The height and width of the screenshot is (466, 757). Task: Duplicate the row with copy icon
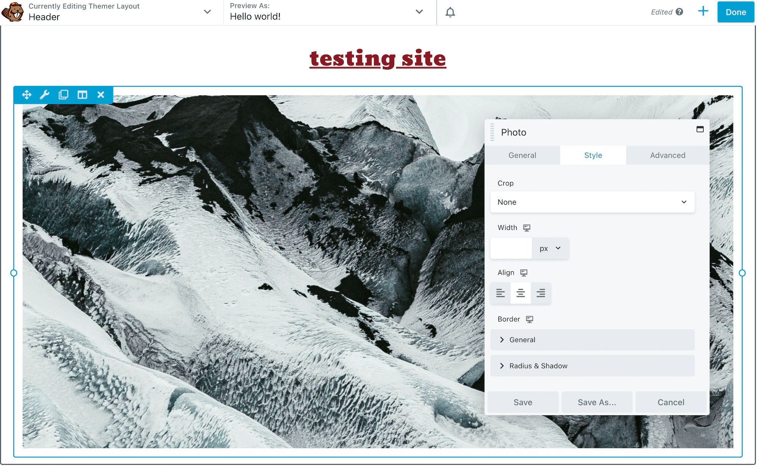[63, 95]
